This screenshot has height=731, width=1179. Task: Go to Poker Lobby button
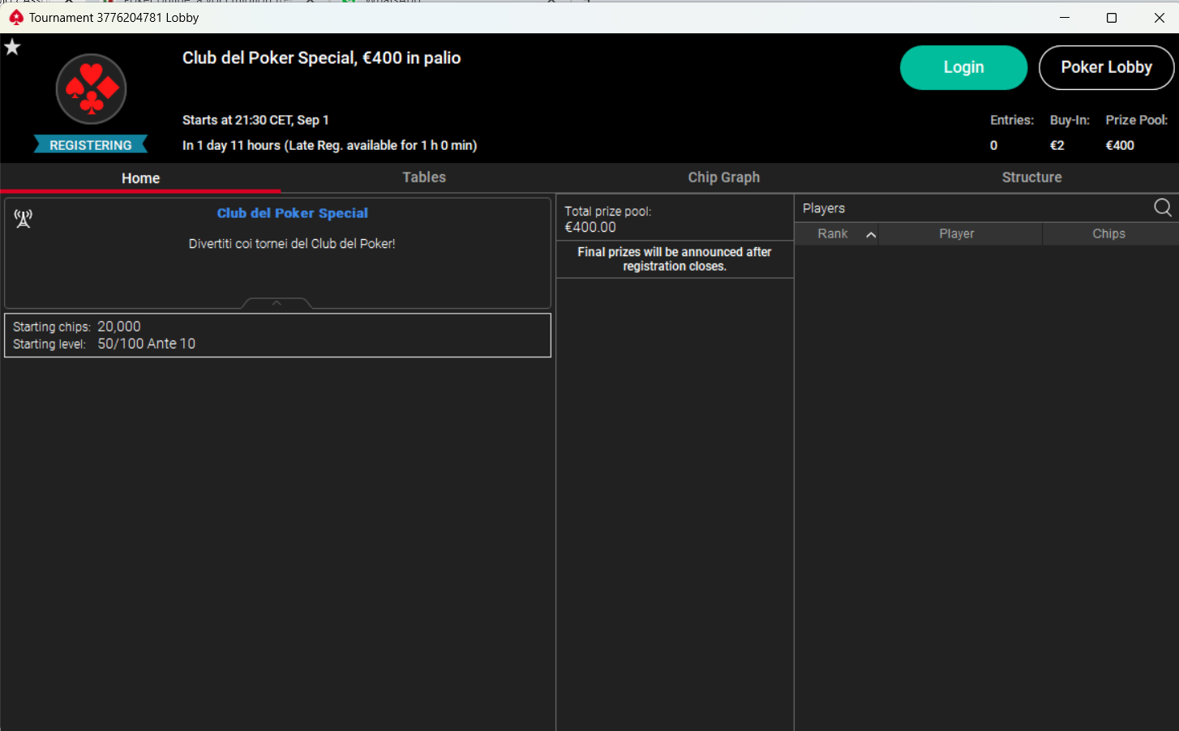1106,67
